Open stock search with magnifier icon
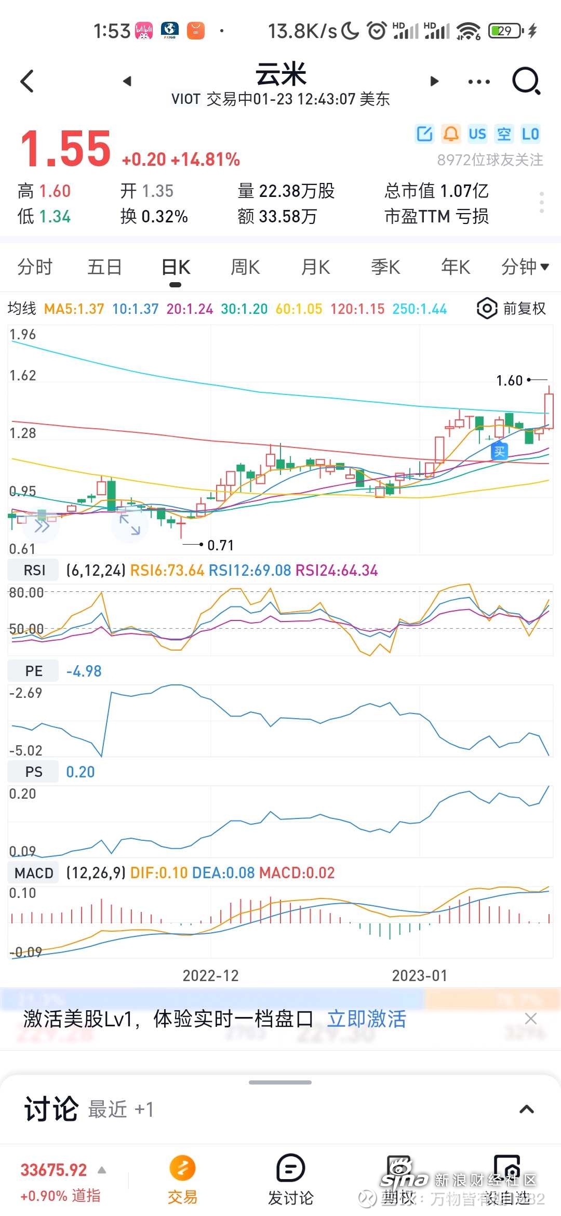This screenshot has height=1216, width=561. [x=527, y=81]
